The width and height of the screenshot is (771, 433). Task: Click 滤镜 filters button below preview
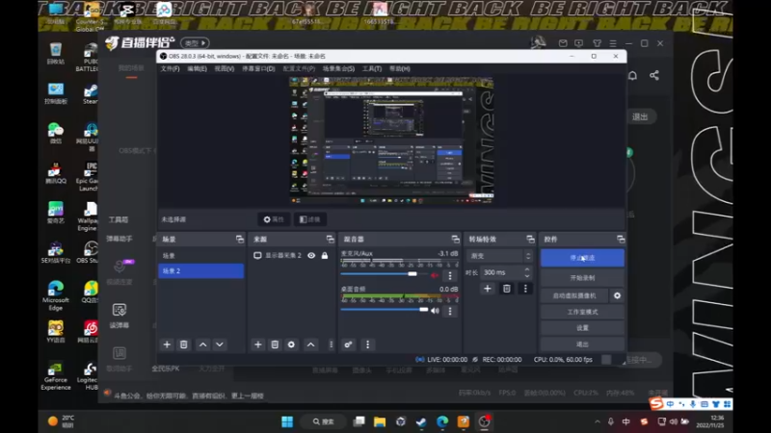pos(310,219)
